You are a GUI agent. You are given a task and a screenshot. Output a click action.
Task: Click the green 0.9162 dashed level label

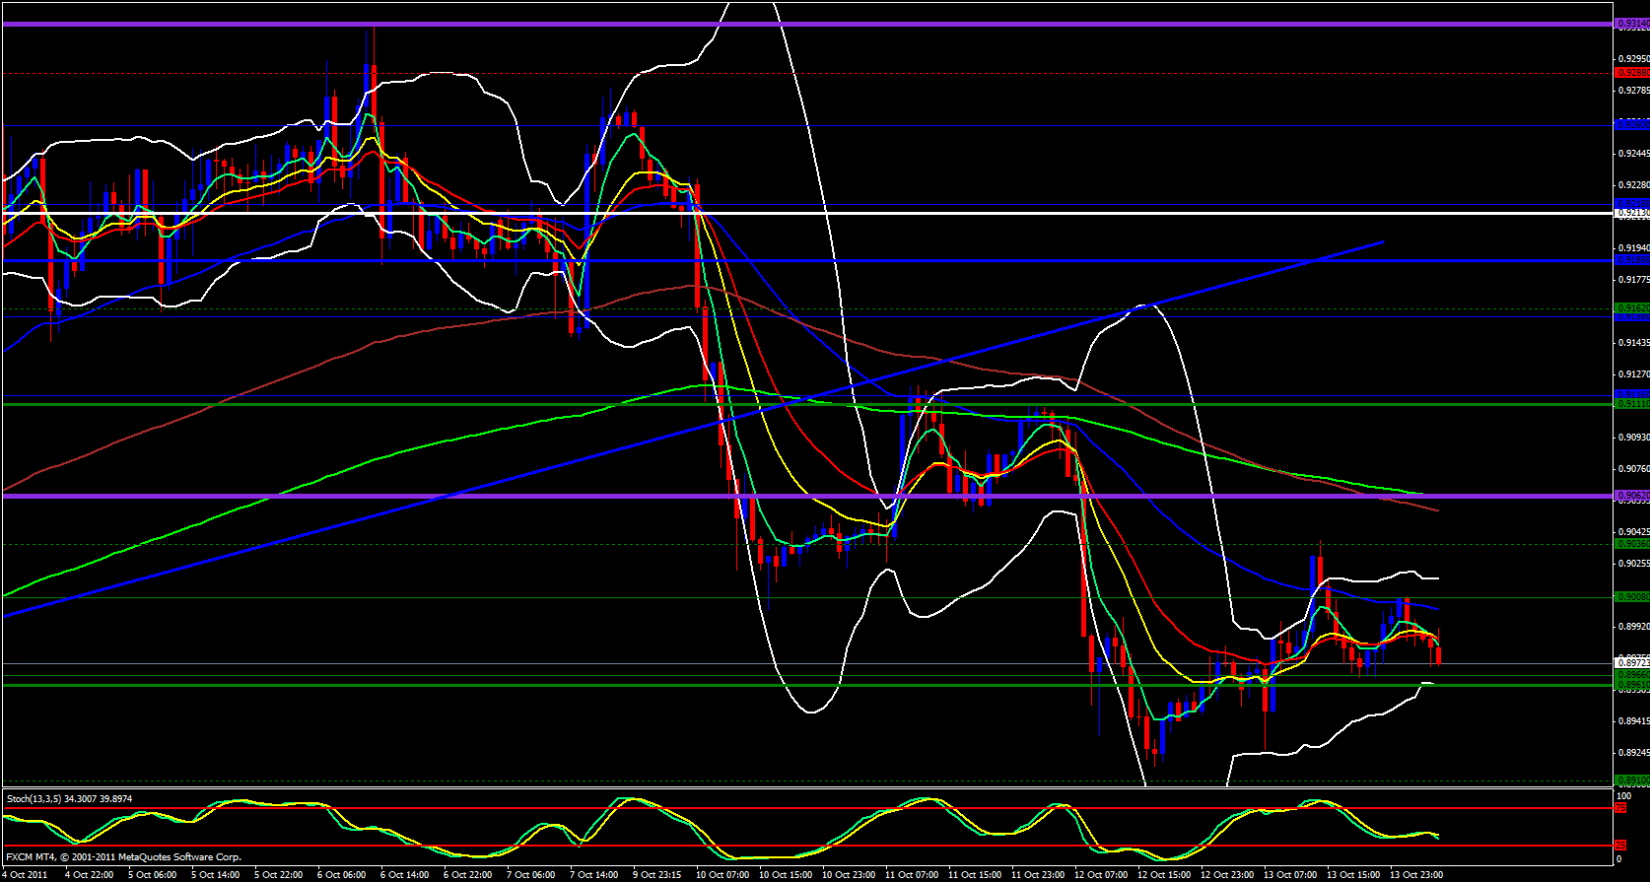(x=1630, y=308)
